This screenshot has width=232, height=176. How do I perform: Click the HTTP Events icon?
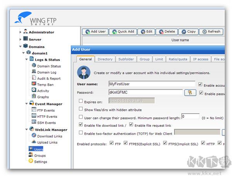tap(34, 116)
